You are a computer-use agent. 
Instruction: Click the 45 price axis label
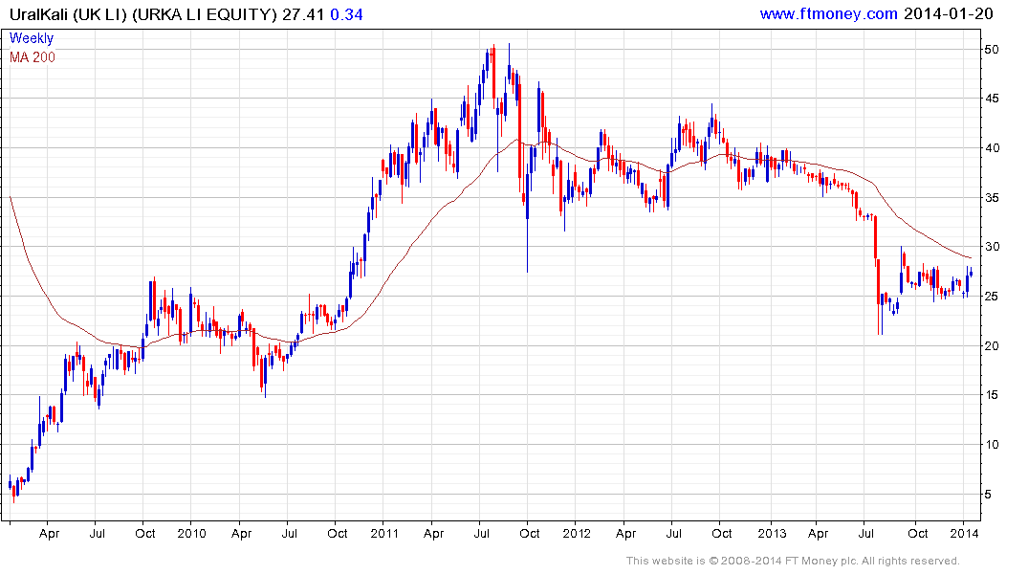click(992, 99)
